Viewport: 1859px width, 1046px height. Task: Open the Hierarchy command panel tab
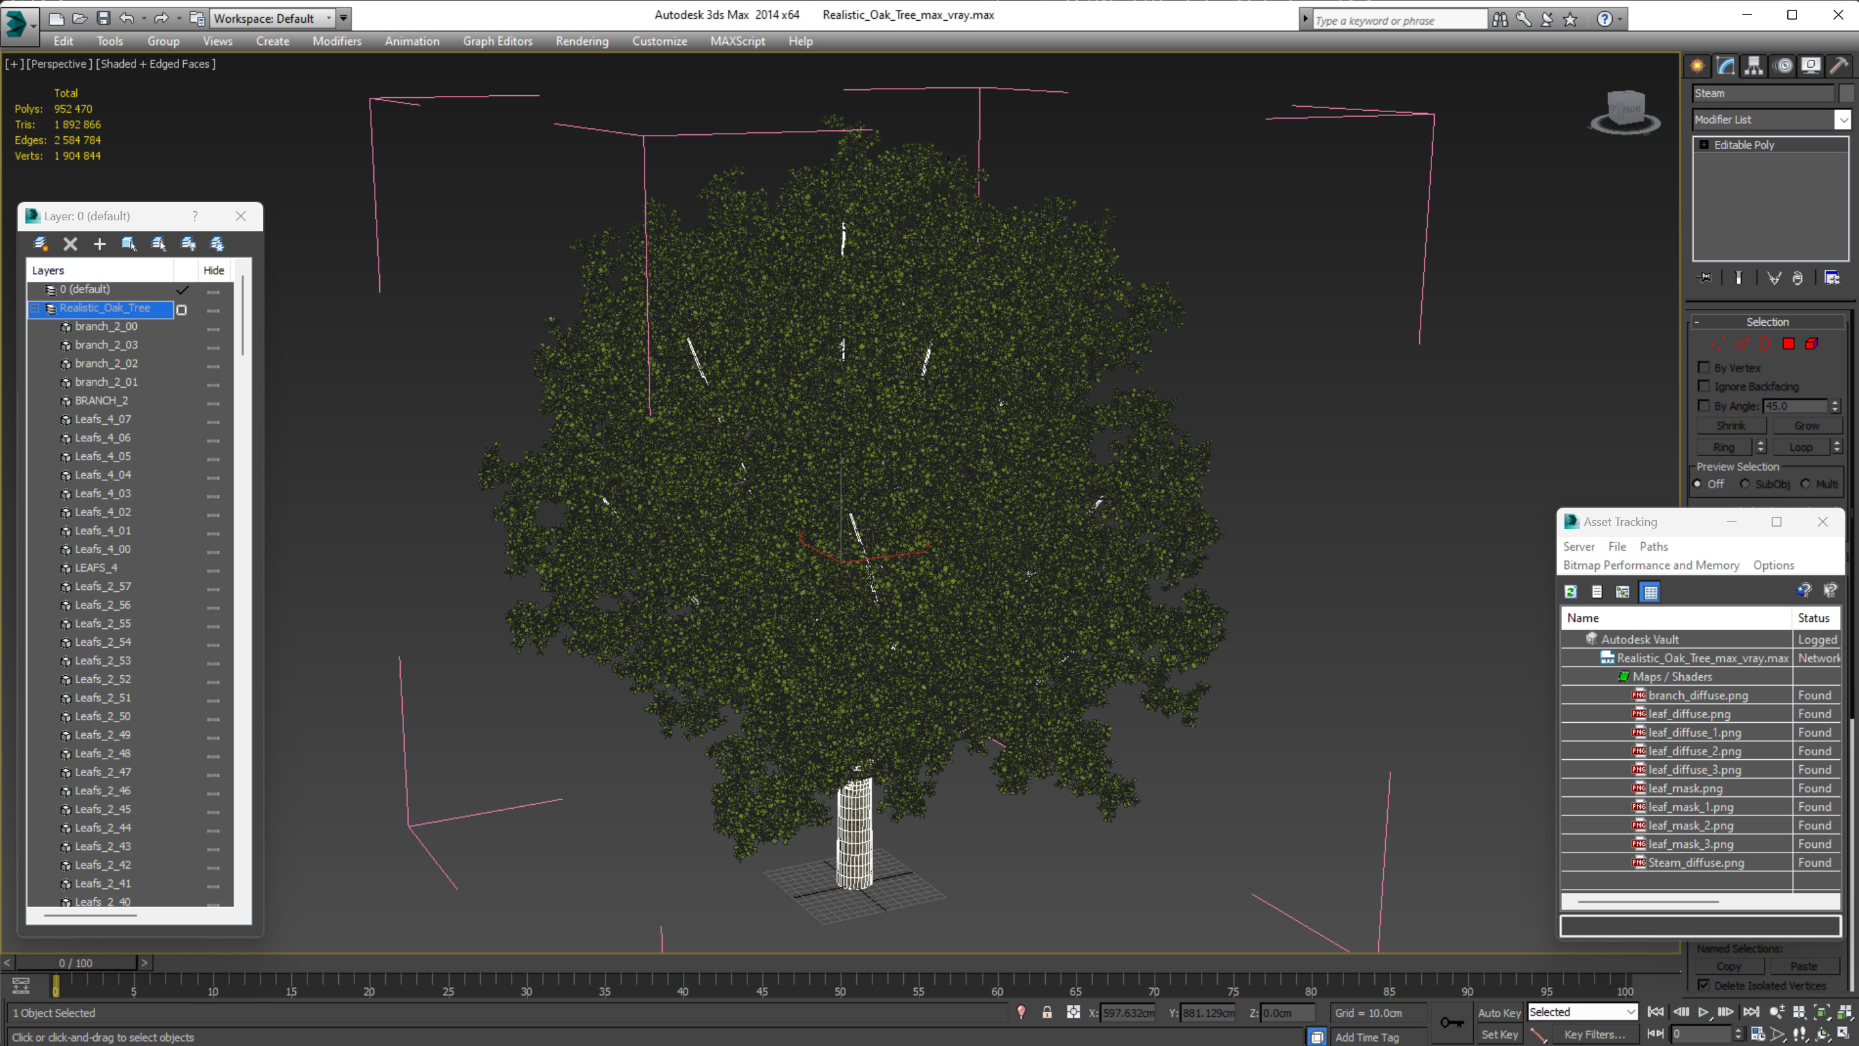(1753, 66)
